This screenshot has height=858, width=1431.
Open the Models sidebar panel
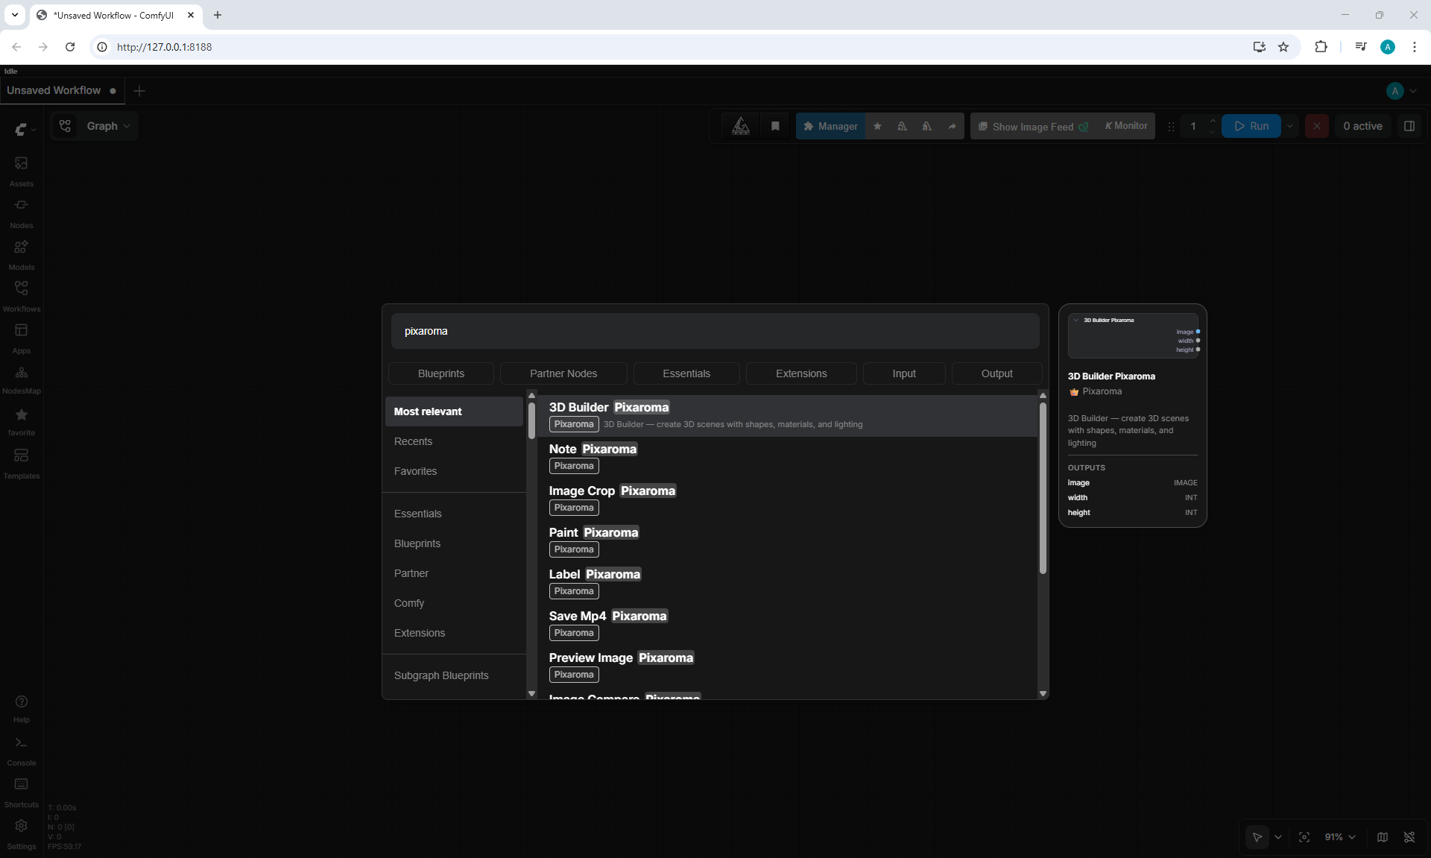[21, 254]
